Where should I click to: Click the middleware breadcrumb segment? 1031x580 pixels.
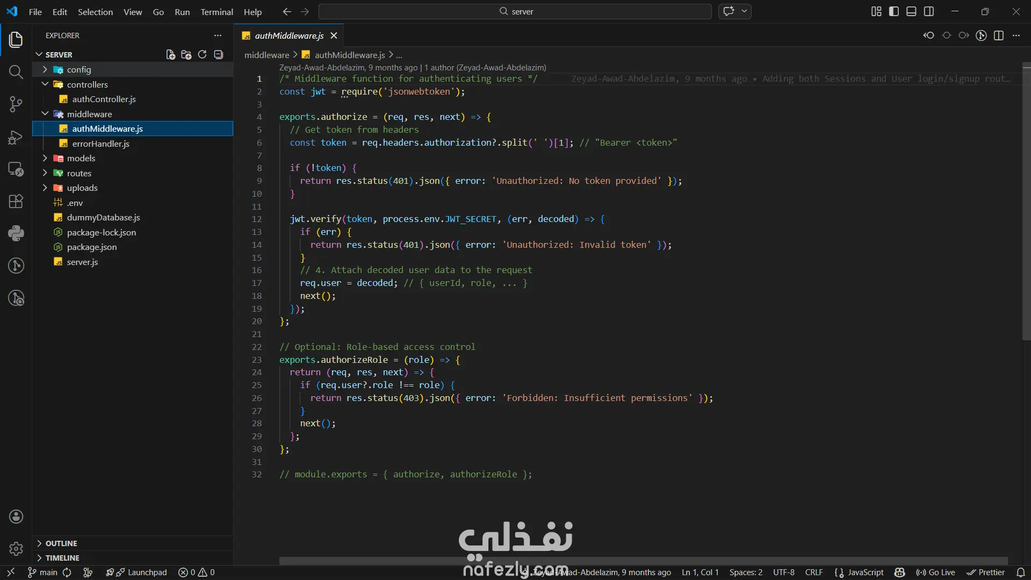point(266,55)
